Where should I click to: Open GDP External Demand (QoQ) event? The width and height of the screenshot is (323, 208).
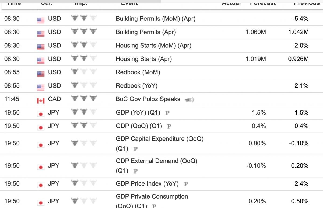tap(156, 166)
